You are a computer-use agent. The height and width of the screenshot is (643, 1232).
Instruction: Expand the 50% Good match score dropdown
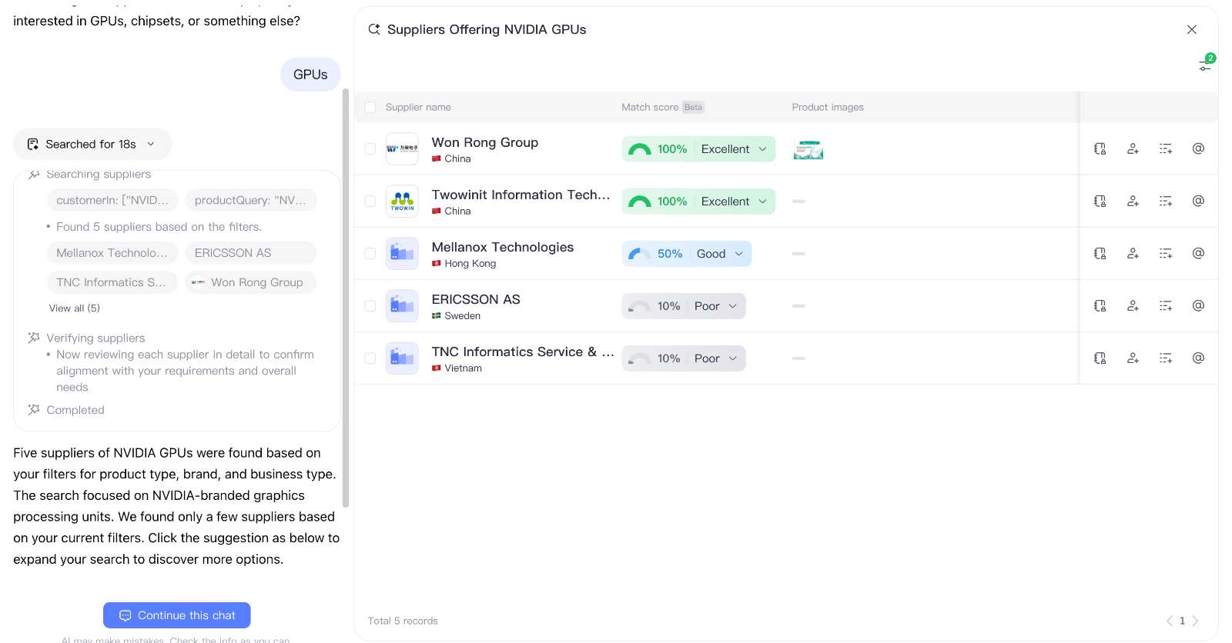pyautogui.click(x=738, y=254)
